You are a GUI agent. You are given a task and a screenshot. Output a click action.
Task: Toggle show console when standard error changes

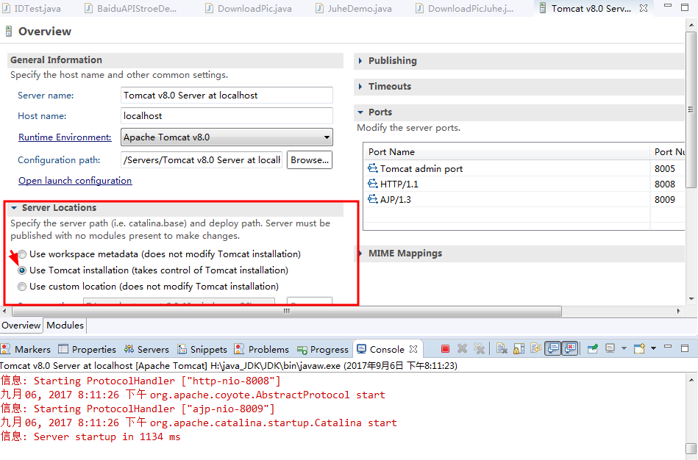pyautogui.click(x=570, y=349)
